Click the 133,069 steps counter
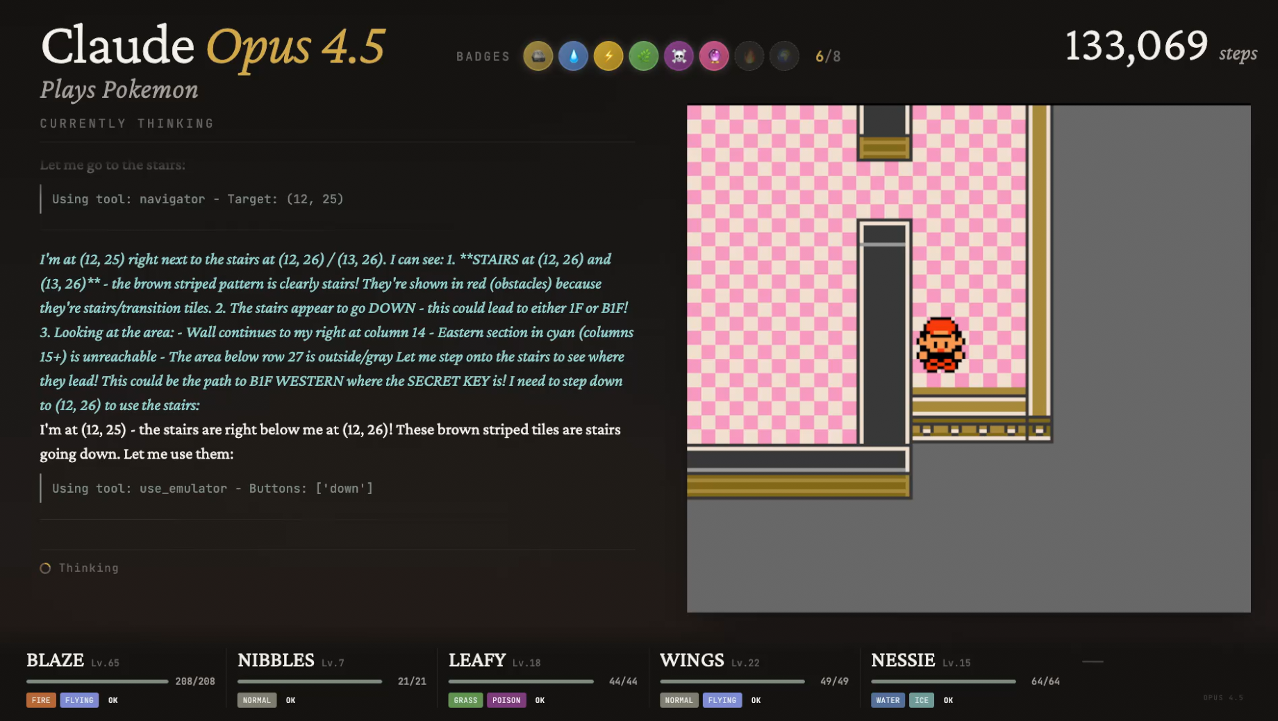Image resolution: width=1278 pixels, height=721 pixels. pos(1161,46)
